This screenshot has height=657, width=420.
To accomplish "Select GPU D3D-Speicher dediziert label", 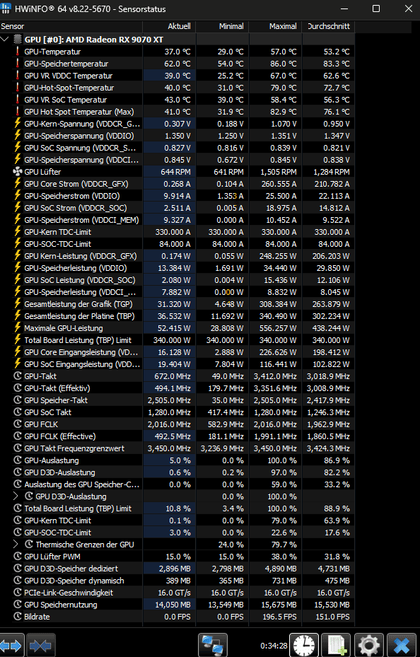I will (x=71, y=569).
